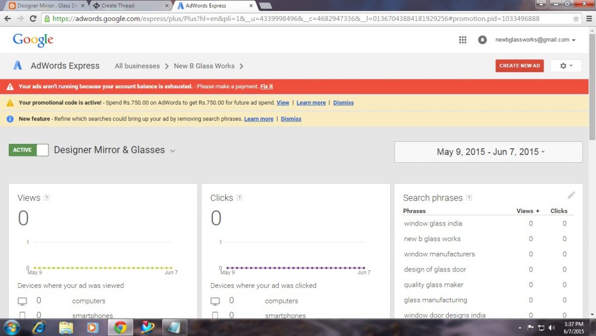Open Google notifications bell

pyautogui.click(x=483, y=40)
